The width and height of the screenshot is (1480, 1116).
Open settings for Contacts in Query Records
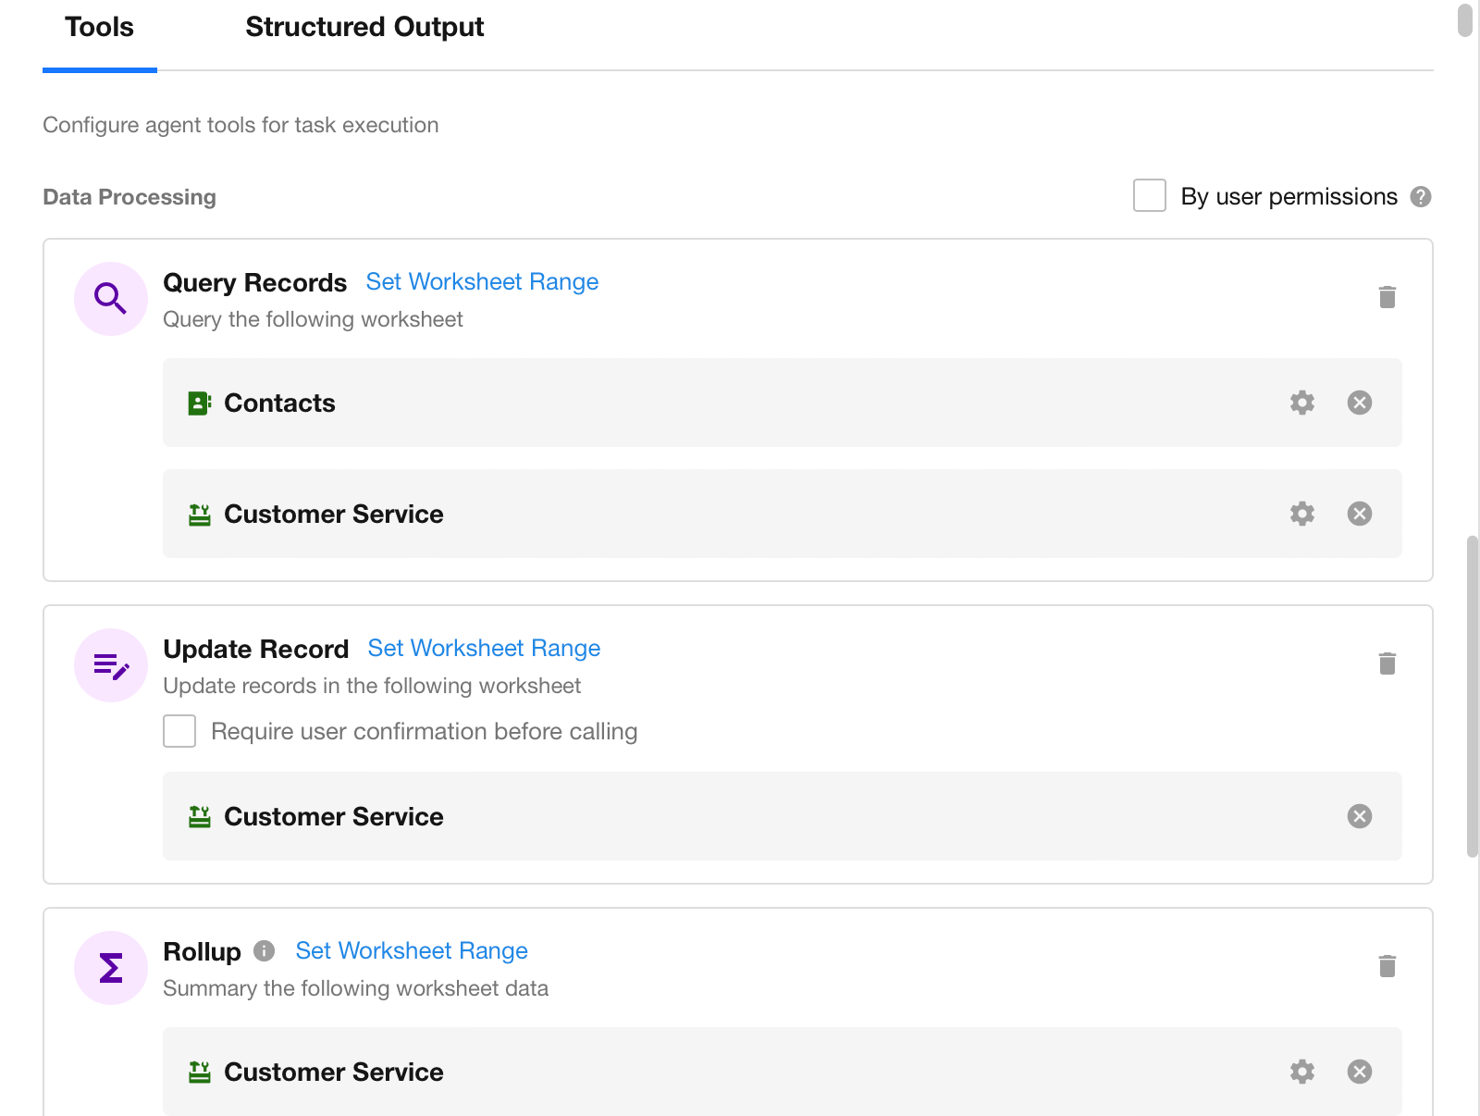(1301, 403)
